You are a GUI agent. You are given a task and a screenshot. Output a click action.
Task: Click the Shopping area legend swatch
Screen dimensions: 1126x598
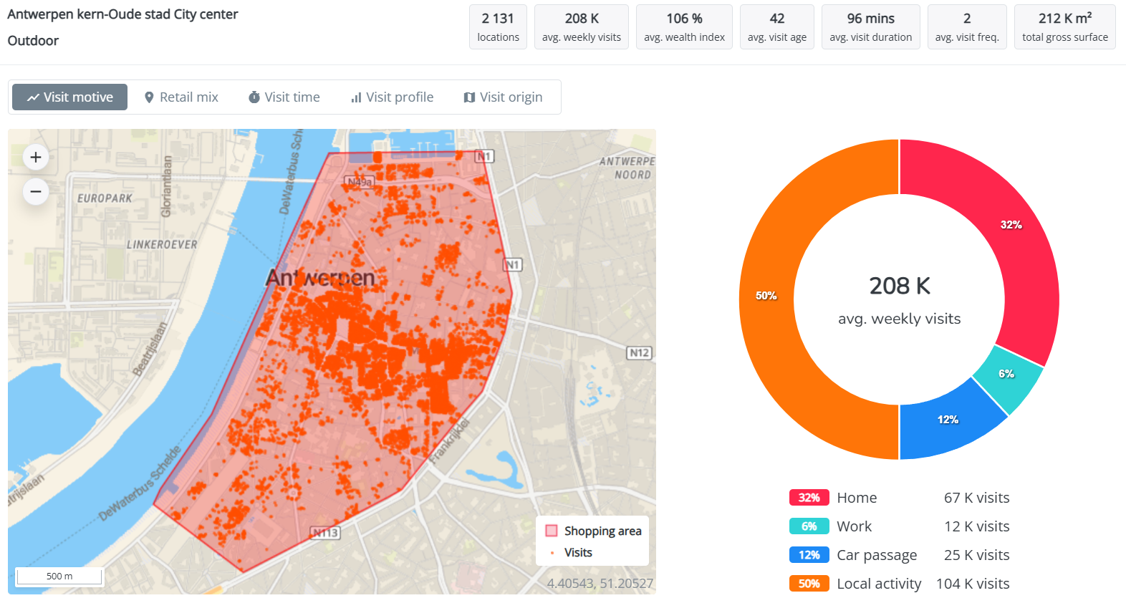[x=552, y=531]
